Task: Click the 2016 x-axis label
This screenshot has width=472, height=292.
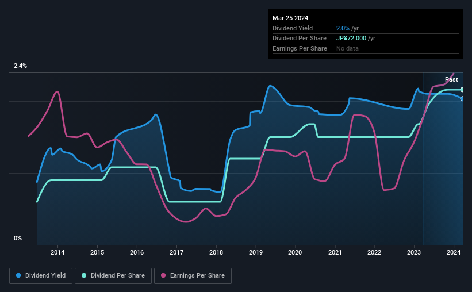Action: click(137, 252)
